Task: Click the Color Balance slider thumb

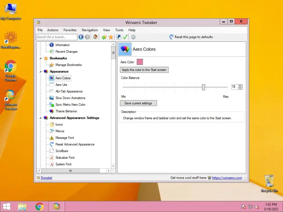Action: (204, 87)
